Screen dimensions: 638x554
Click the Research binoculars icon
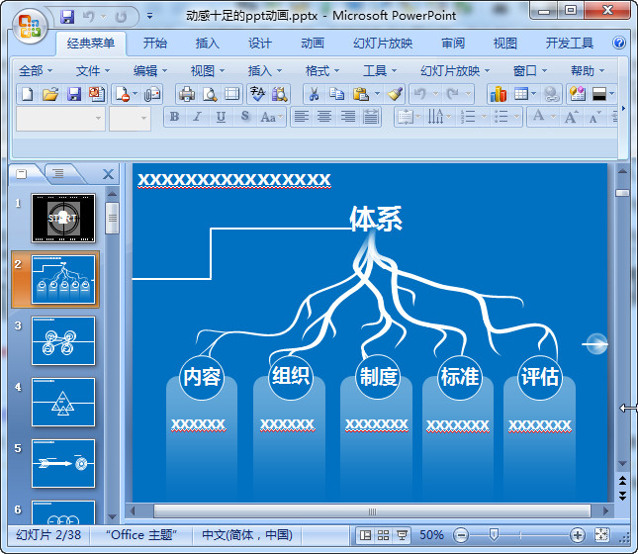pyautogui.click(x=280, y=94)
